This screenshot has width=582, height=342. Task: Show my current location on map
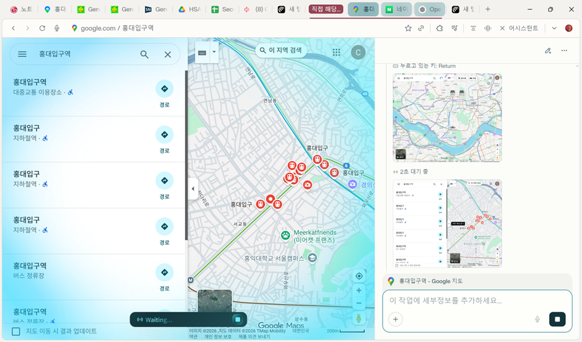coord(359,276)
